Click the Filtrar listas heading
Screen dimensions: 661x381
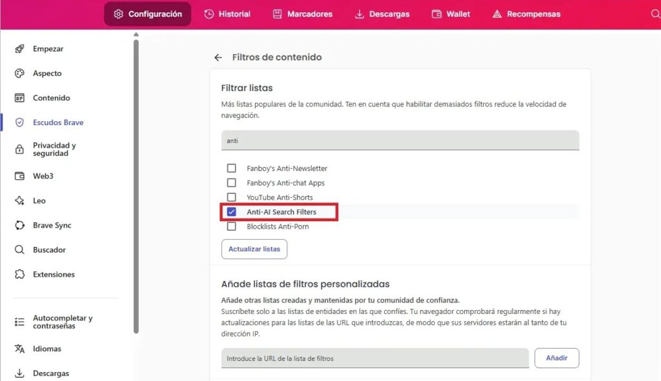[x=247, y=88]
